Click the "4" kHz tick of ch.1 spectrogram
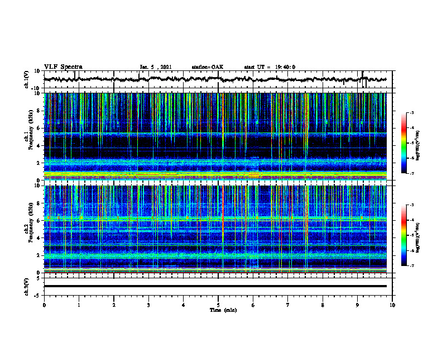The width and height of the screenshot is (442, 342). 39,146
